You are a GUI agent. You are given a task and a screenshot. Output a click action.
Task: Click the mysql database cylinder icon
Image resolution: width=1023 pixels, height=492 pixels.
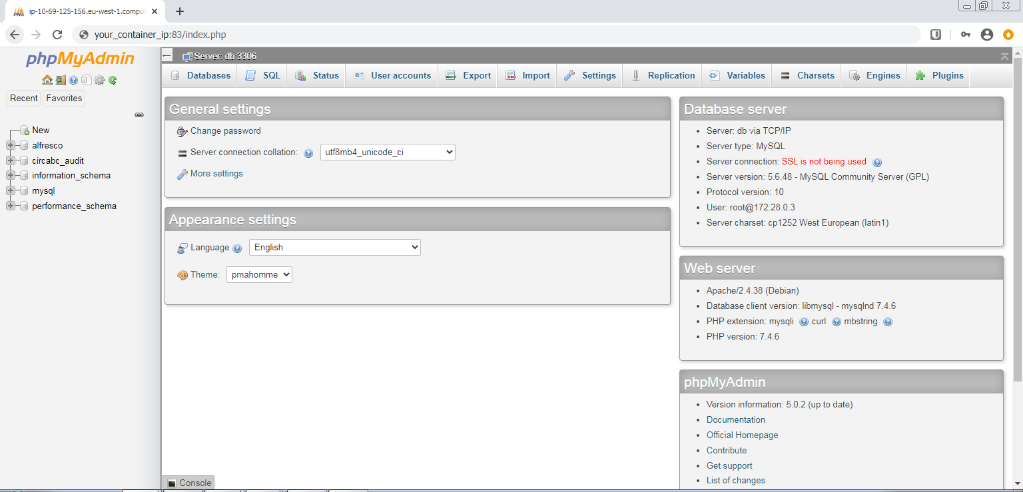25,191
